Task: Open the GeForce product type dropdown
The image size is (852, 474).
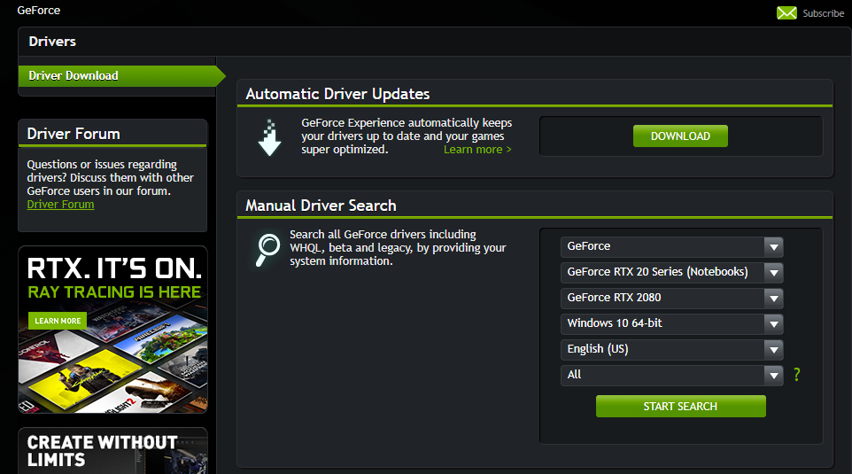Action: click(671, 246)
